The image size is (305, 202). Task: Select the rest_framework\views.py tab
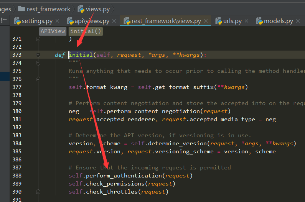pyautogui.click(x=166, y=21)
